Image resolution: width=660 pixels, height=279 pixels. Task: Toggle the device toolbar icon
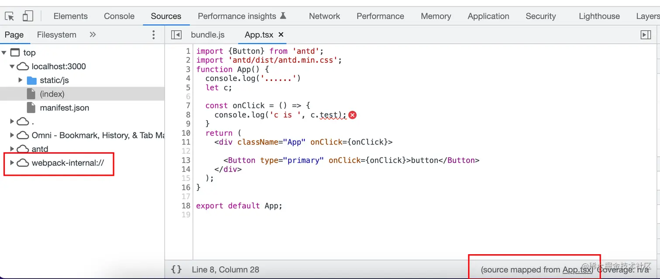coord(28,17)
